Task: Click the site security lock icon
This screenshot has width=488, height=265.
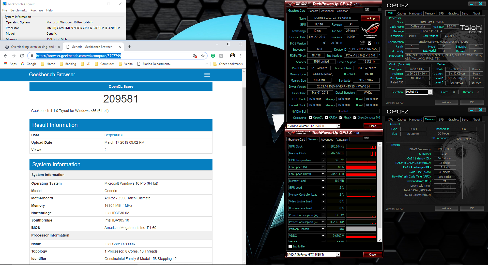Action: tap(32, 56)
